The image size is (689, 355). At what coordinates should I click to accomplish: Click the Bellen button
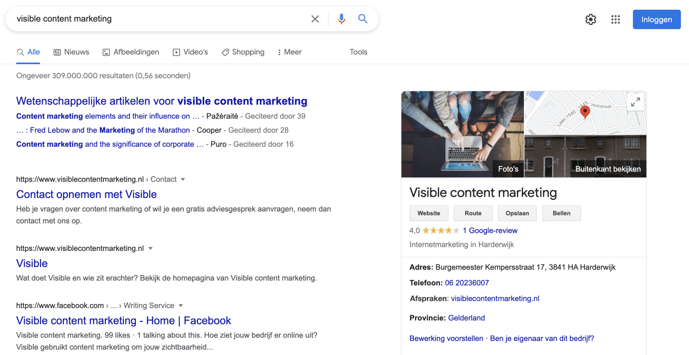click(561, 213)
